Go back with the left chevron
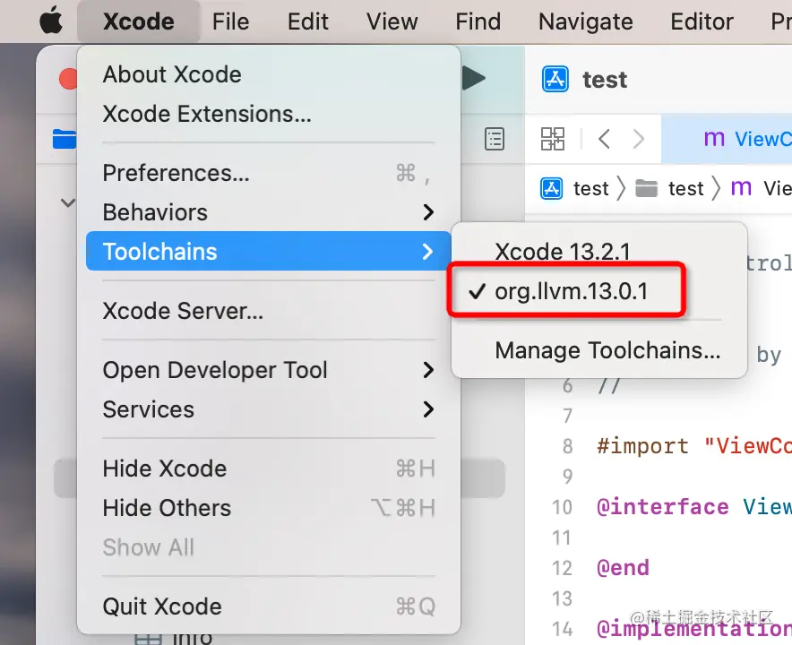The height and width of the screenshot is (645, 792). [x=605, y=138]
